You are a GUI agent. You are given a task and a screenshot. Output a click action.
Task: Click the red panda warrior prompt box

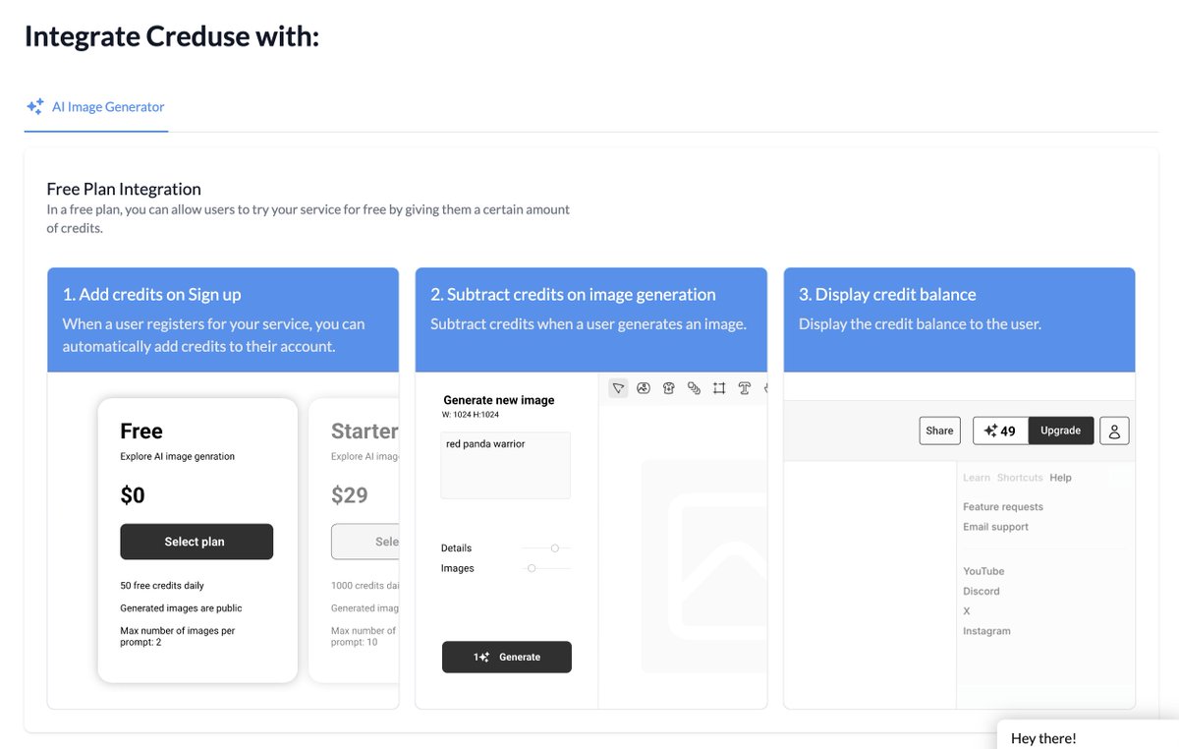[x=505, y=465]
